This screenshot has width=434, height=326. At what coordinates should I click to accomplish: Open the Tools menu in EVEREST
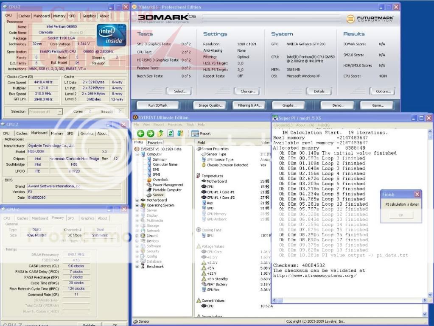pos(190,125)
